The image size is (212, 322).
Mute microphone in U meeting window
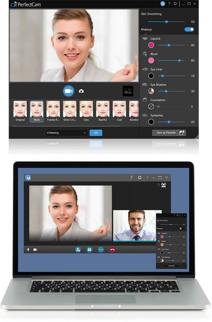click(28, 249)
